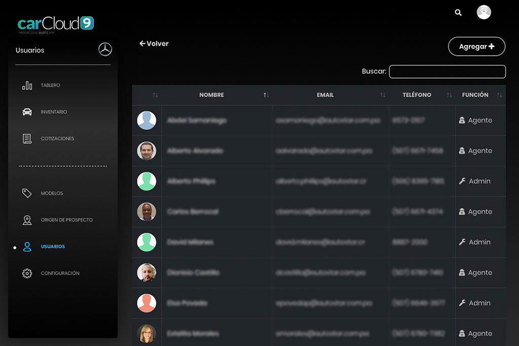Click the Modelos tag icon
The width and height of the screenshot is (519, 346).
pyautogui.click(x=27, y=193)
